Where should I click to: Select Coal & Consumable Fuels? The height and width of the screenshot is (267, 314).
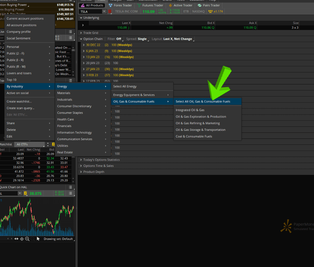(207, 137)
